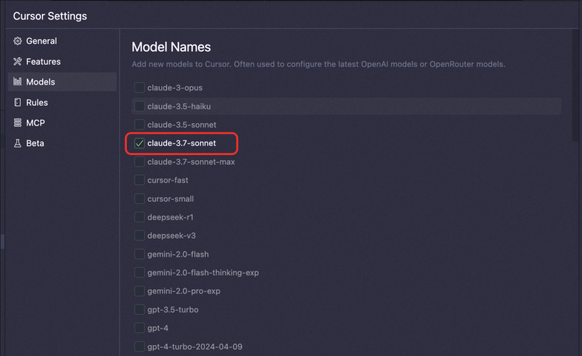Check the gpt-4 model checkbox
Screen dimensions: 582x356
(139, 328)
